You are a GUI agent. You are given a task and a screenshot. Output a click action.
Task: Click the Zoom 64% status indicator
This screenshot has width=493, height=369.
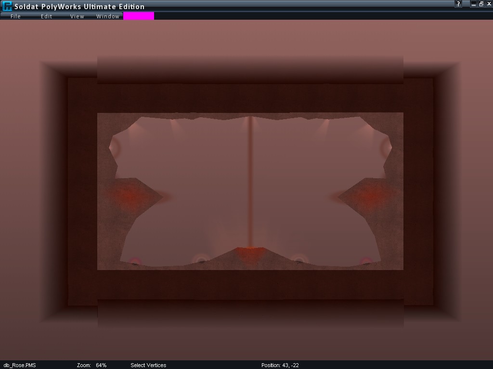(x=91, y=365)
